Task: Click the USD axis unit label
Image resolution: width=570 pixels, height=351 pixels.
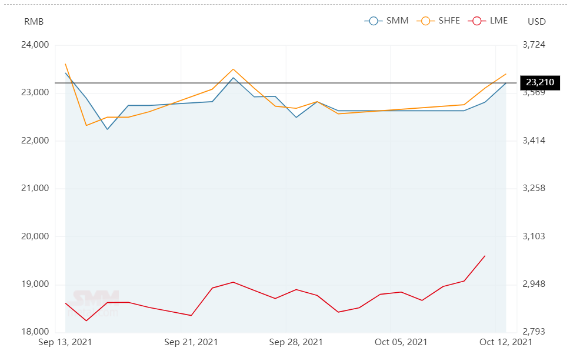Action: point(536,22)
